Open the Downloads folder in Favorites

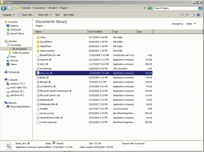[x=15, y=29]
